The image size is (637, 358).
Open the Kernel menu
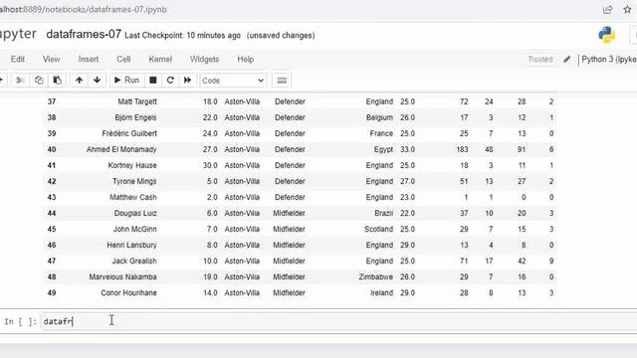pyautogui.click(x=160, y=60)
